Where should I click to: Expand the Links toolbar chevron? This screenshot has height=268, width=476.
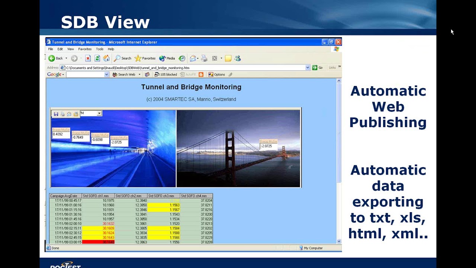coord(339,67)
